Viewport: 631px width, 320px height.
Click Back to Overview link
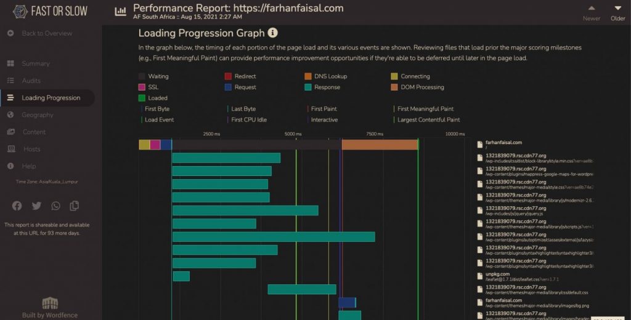click(x=47, y=33)
